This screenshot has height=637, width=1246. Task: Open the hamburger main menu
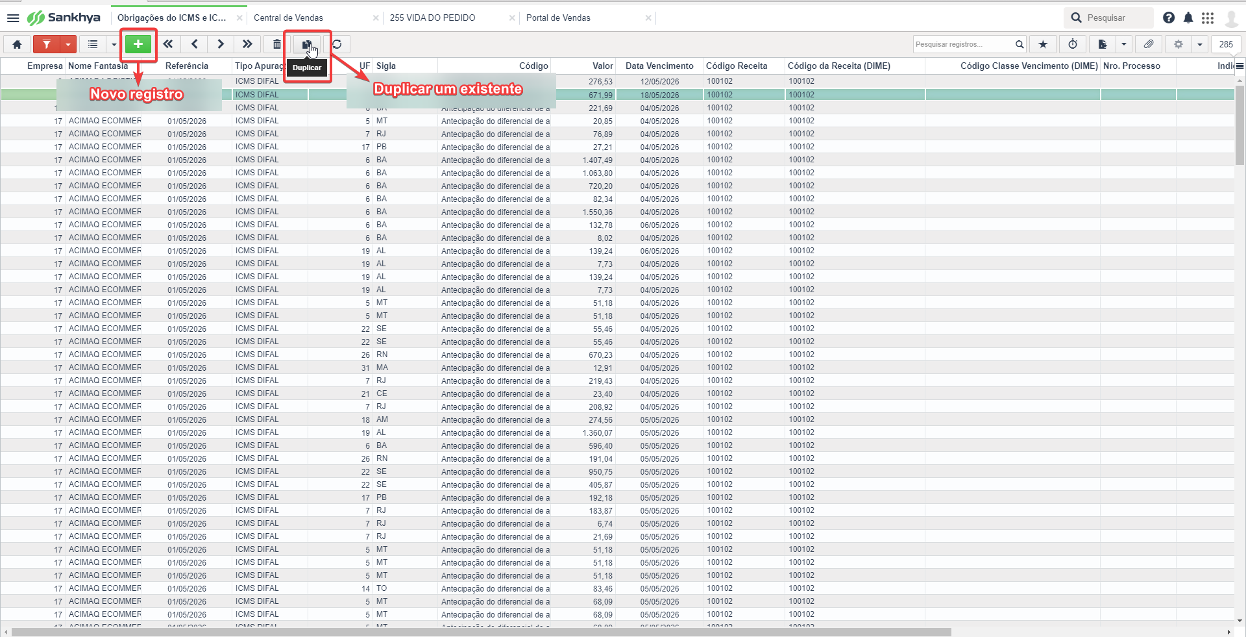point(13,18)
